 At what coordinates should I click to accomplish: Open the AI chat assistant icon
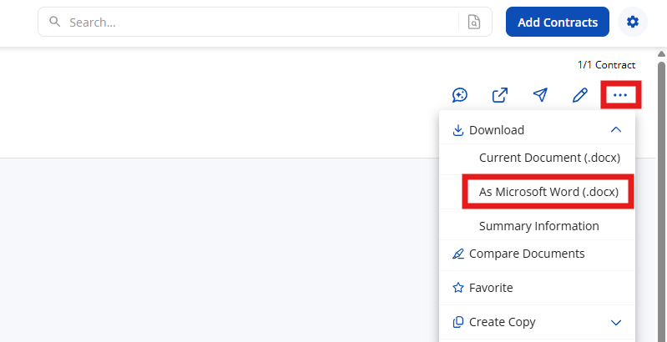click(459, 95)
